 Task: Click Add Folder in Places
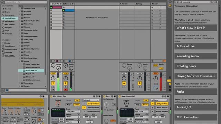tap(10, 55)
